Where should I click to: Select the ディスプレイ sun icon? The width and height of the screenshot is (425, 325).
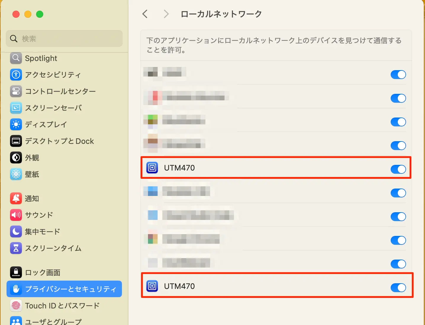click(16, 124)
